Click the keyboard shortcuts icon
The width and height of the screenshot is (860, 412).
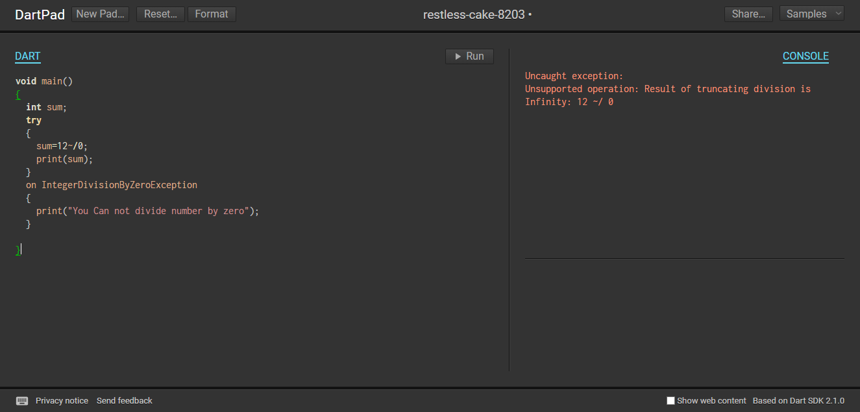(22, 400)
